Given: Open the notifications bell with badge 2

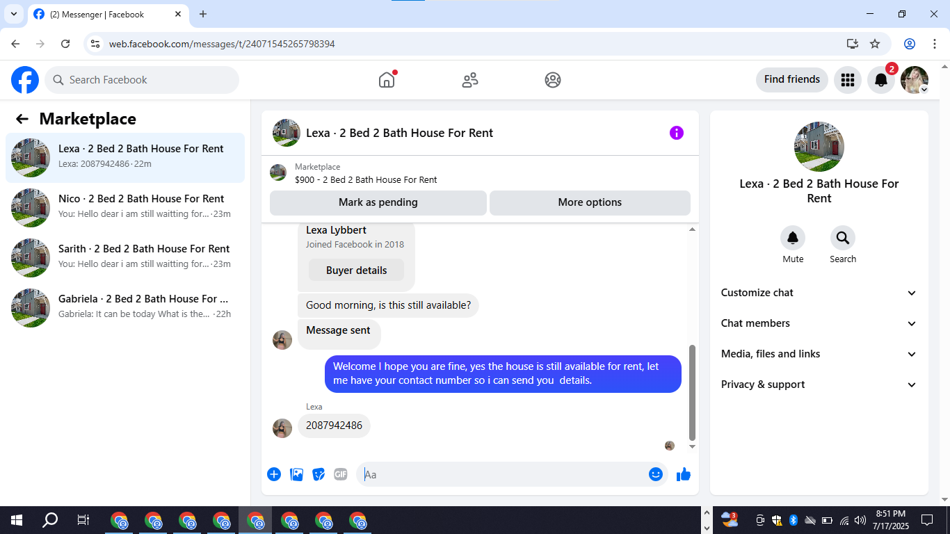Looking at the screenshot, I should [x=881, y=80].
